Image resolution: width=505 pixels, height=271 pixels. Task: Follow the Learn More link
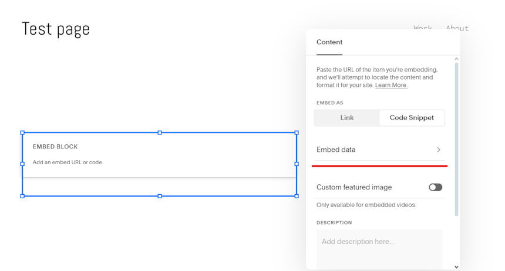391,85
